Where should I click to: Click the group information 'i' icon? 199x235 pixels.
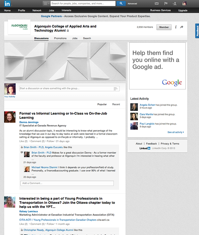[x=176, y=27]
